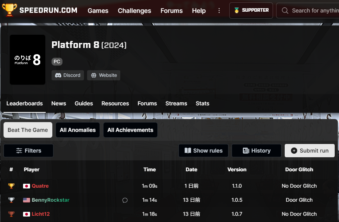Switch to the Streams tab
The height and width of the screenshot is (222, 339).
coord(176,103)
